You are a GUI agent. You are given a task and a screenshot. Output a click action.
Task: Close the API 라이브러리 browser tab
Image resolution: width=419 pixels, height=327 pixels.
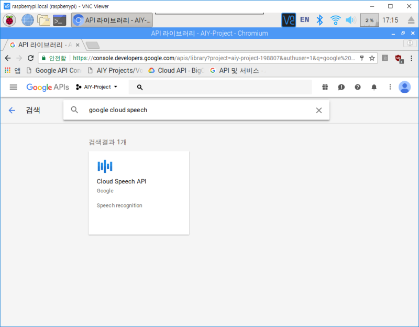pyautogui.click(x=78, y=45)
